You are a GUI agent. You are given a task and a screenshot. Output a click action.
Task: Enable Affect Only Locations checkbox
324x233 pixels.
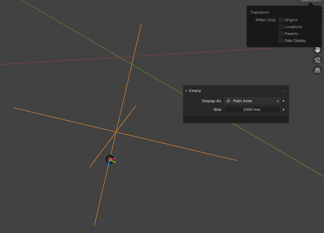coord(281,27)
